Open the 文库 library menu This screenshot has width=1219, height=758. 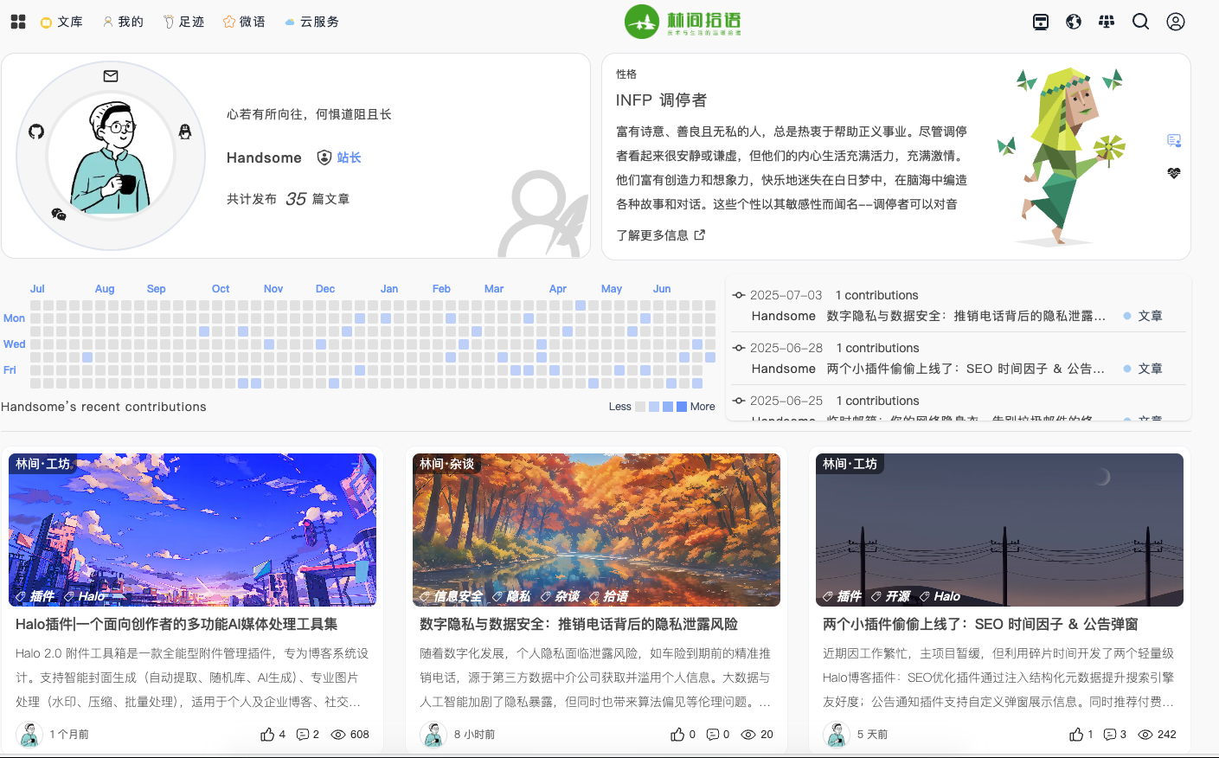[x=61, y=22]
